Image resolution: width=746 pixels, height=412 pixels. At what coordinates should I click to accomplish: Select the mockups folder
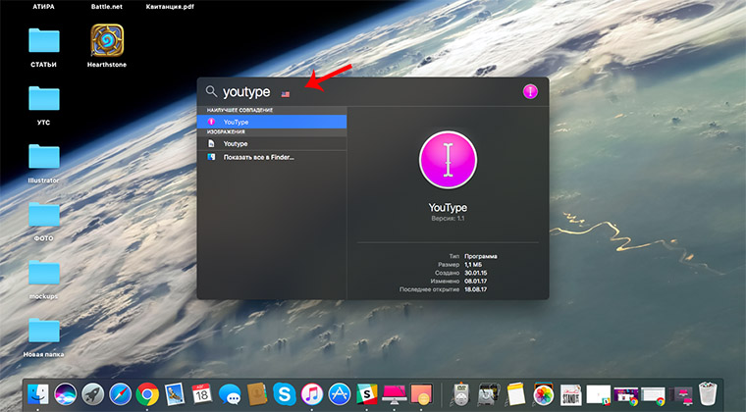point(44,273)
